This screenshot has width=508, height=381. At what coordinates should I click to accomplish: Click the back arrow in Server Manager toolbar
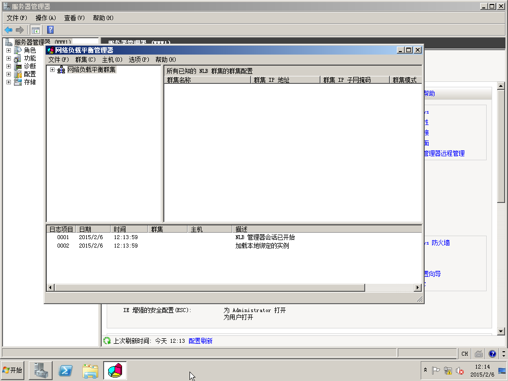tap(8, 30)
